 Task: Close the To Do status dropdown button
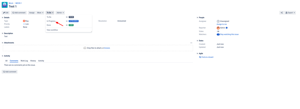(x=50, y=13)
